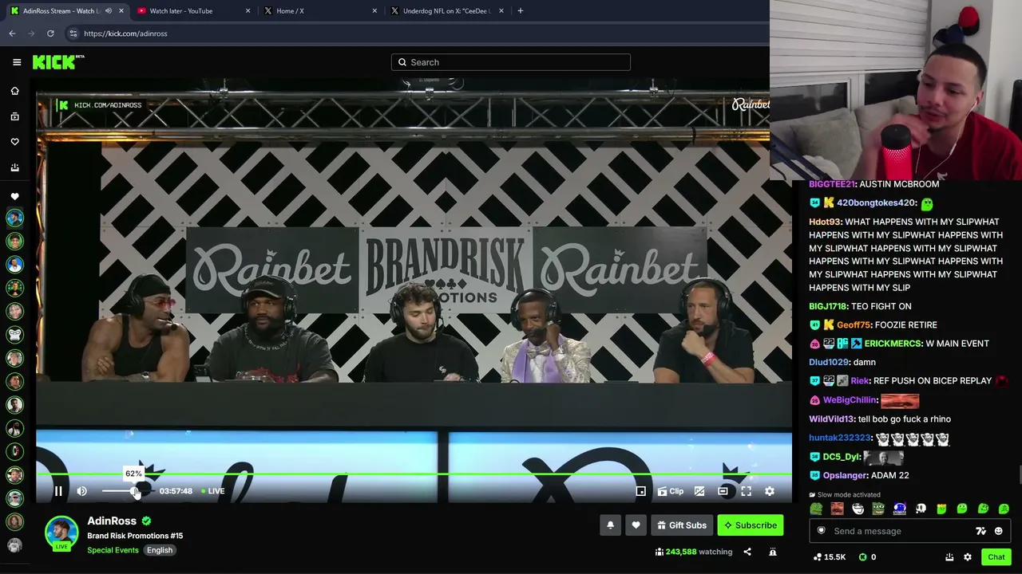The image size is (1022, 574).
Task: Insert the first Pepe frog quick emote
Action: pyautogui.click(x=816, y=509)
